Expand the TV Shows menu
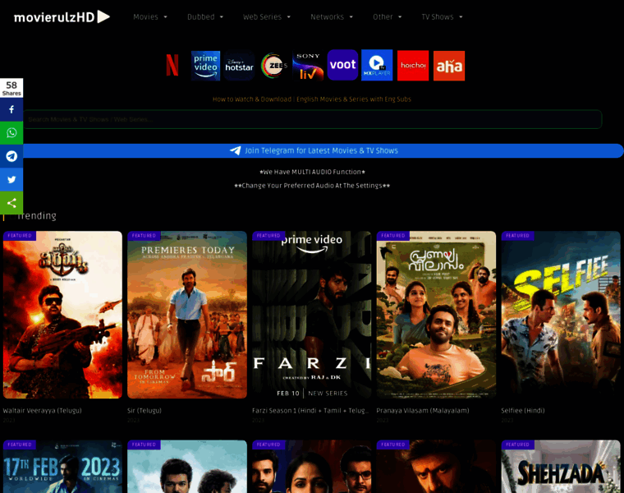This screenshot has width=624, height=493. [x=442, y=16]
